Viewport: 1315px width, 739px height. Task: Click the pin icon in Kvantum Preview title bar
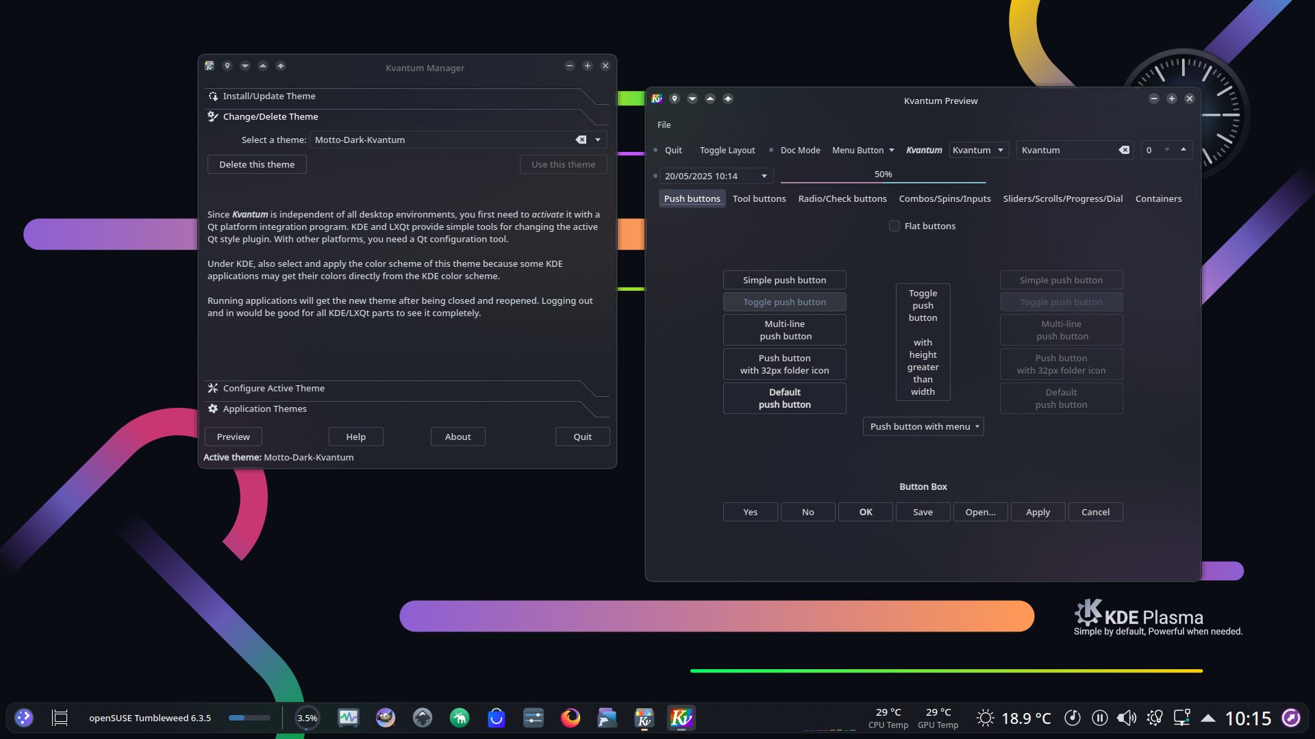point(675,99)
